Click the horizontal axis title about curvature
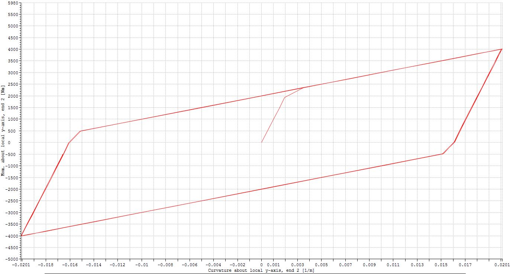 pos(261,270)
